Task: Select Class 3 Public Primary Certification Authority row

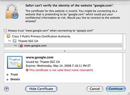Action: click(x=63, y=36)
